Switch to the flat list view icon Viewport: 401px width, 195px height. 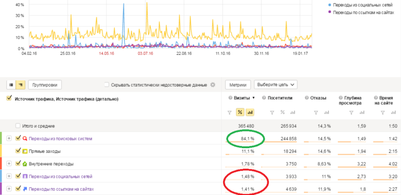coord(11,85)
